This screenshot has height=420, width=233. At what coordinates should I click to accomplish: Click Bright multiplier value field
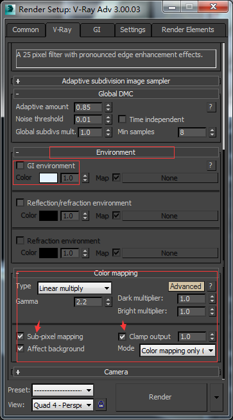click(192, 311)
